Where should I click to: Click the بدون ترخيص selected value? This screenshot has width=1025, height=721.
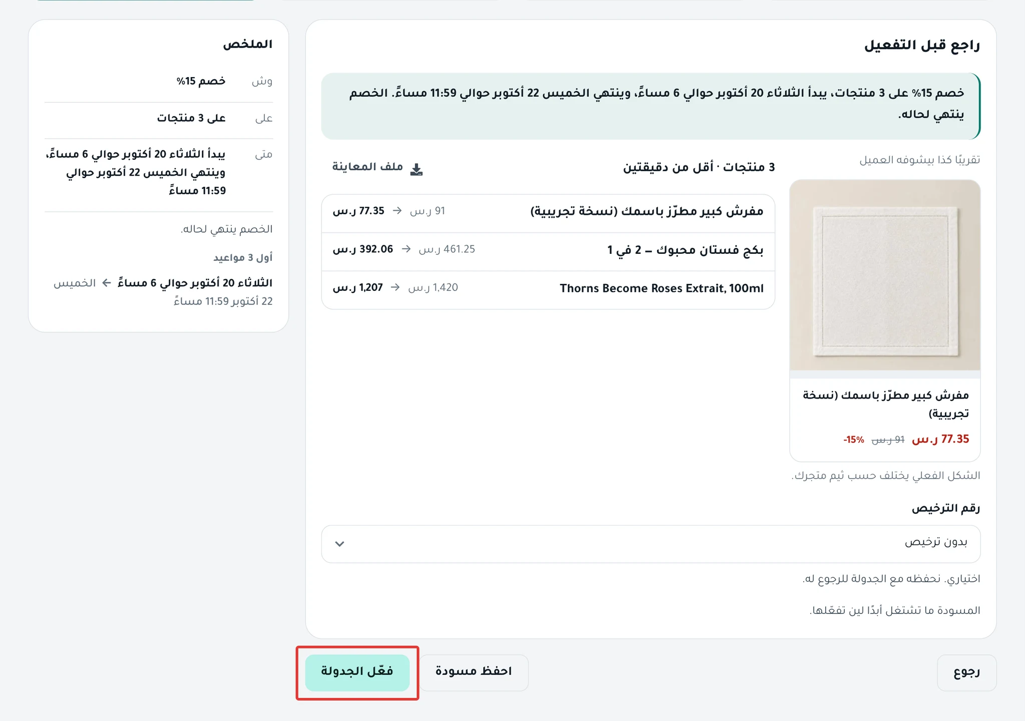click(936, 543)
